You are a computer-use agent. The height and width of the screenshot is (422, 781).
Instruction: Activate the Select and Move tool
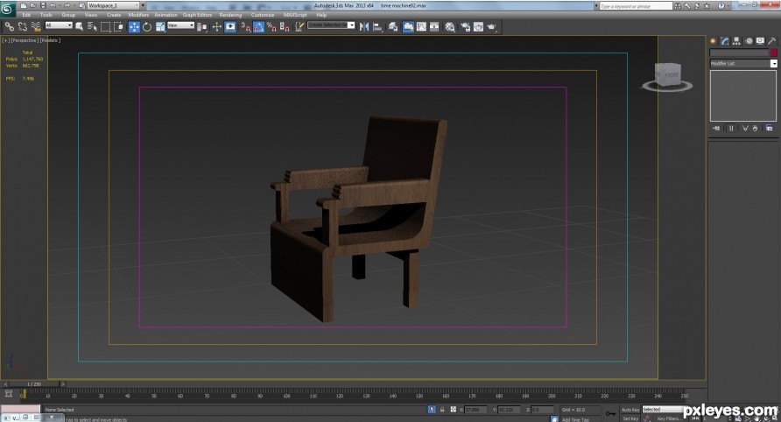(x=134, y=27)
